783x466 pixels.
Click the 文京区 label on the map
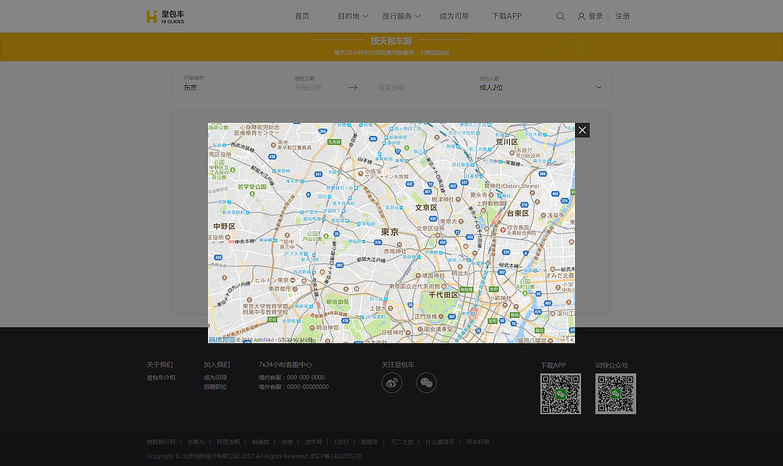(426, 208)
